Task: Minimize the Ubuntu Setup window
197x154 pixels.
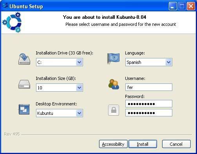Action: pyautogui.click(x=173, y=6)
